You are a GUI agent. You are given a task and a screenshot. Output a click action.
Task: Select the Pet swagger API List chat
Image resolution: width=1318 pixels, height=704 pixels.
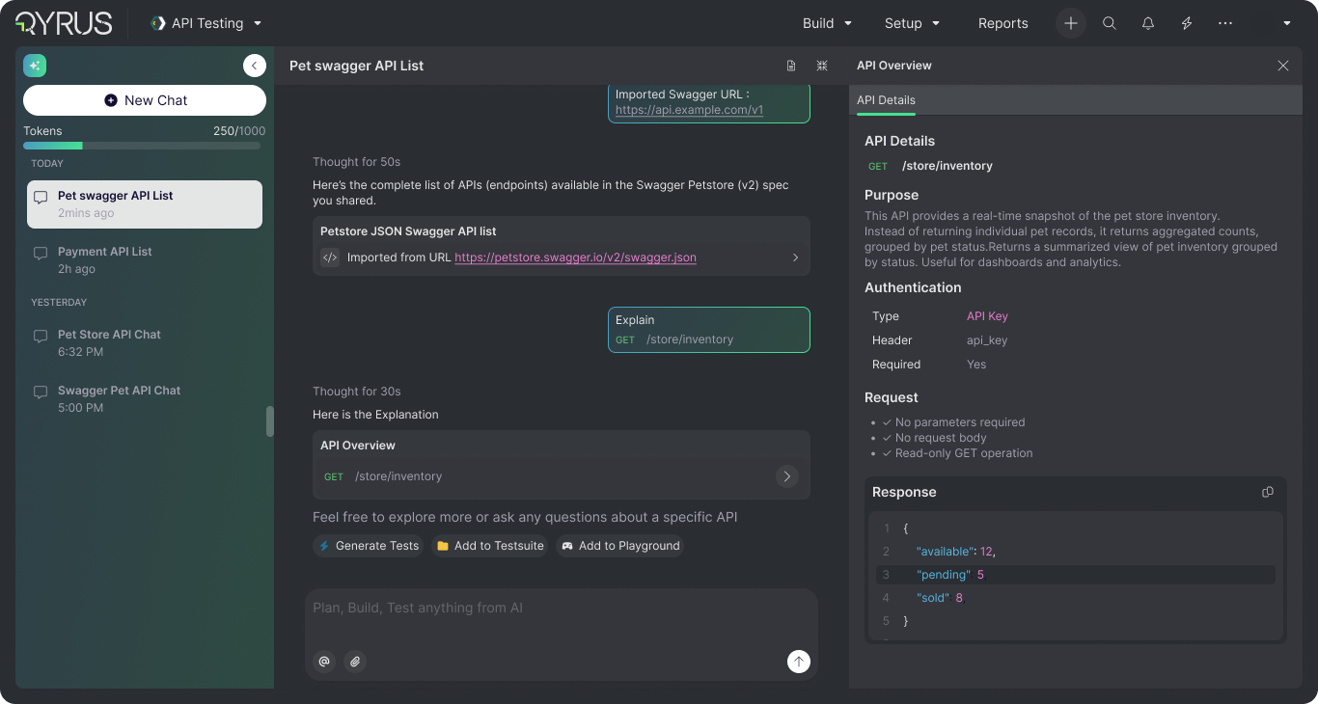(x=145, y=204)
